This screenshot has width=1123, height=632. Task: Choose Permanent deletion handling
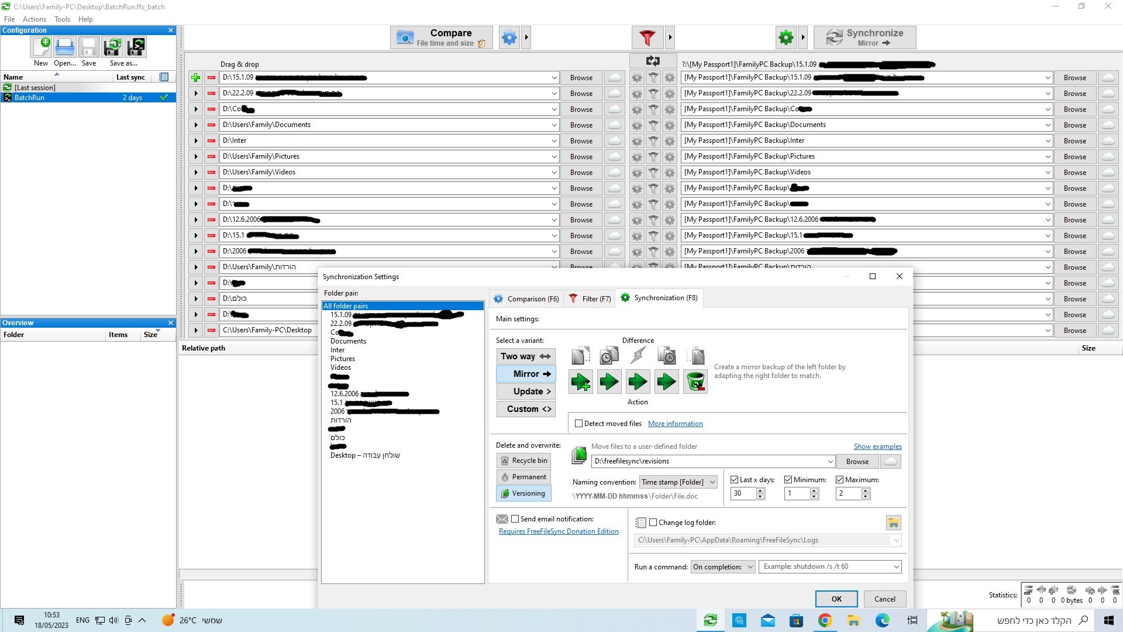pyautogui.click(x=523, y=477)
